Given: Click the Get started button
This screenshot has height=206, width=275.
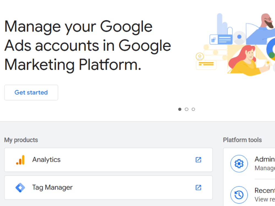Looking at the screenshot, I should click(x=31, y=93).
